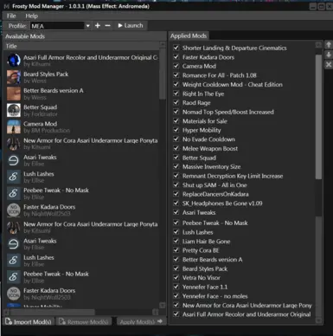Select ReplaceDancersOnKadara applied mod
Viewport: 333px width, 336px height.
[x=215, y=194]
